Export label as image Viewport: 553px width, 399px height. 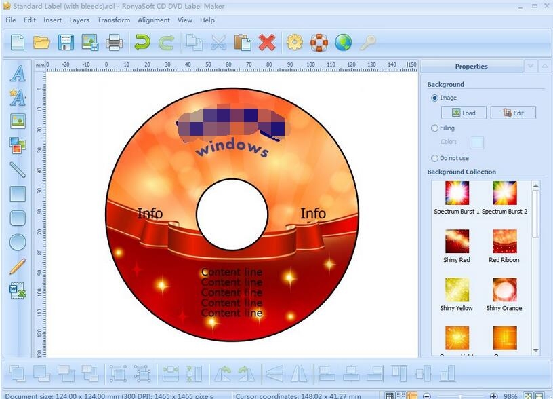[x=90, y=43]
